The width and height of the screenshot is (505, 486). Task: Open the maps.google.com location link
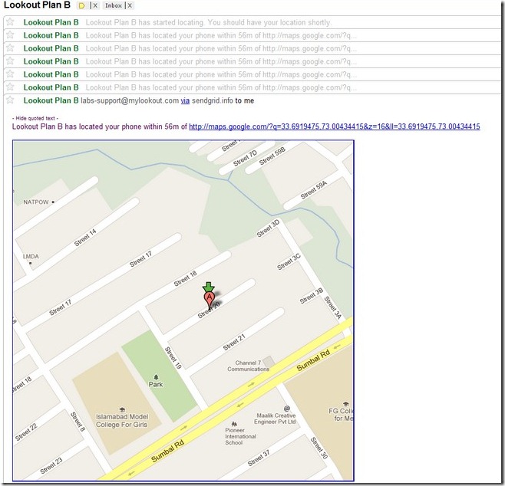click(335, 126)
